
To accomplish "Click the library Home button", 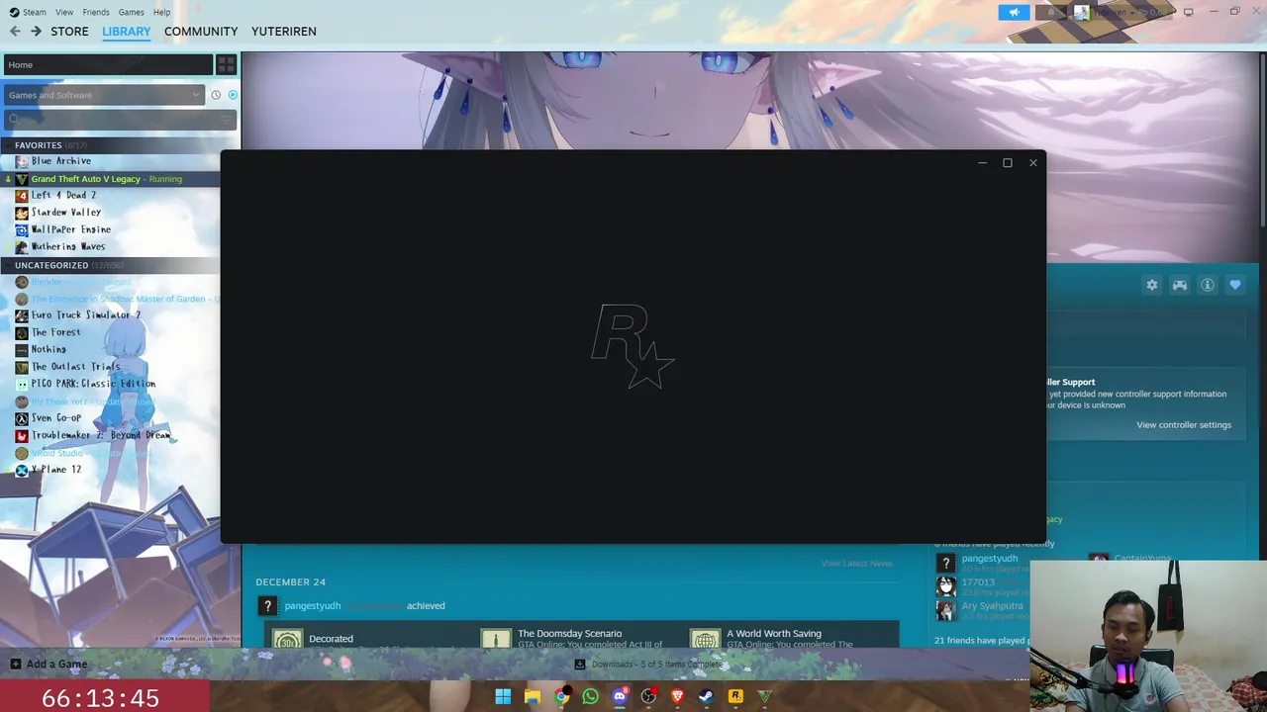I will pos(107,65).
